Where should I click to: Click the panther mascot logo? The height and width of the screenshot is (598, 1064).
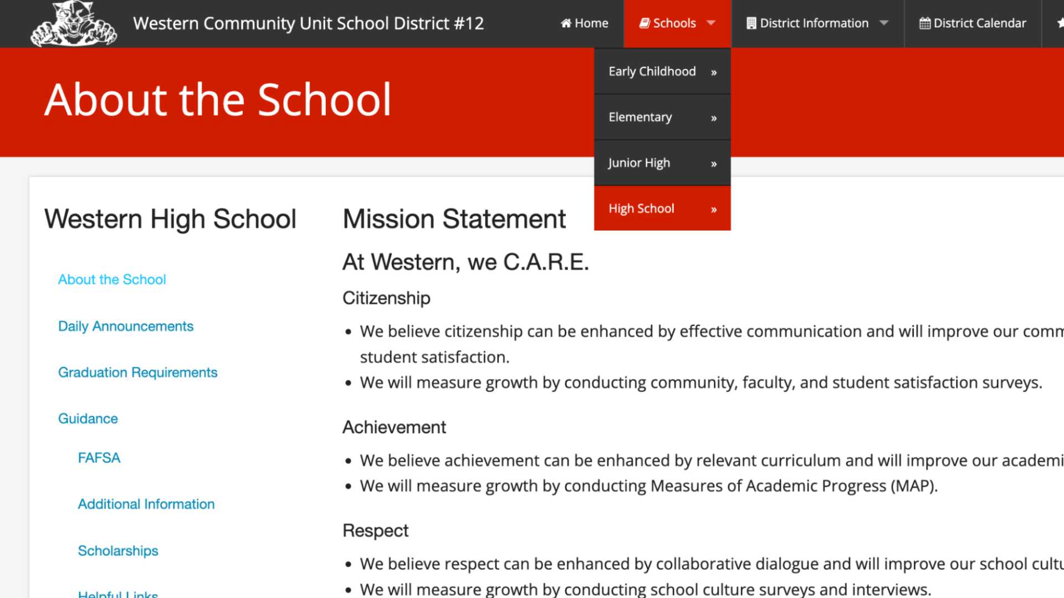click(x=73, y=23)
